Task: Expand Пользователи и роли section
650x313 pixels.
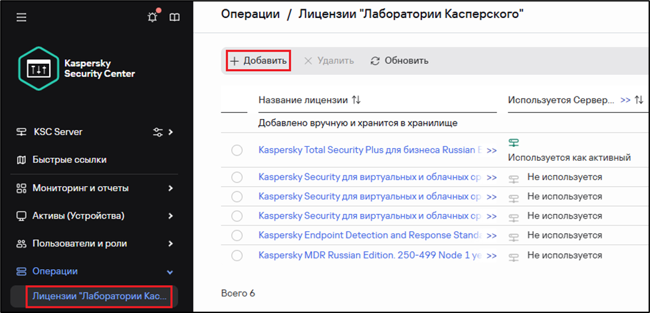Action: [x=170, y=244]
